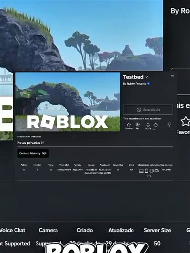The height and width of the screenshot is (253, 190).
Task: Click the enlarged Server Size value 50
Action: [157, 243]
